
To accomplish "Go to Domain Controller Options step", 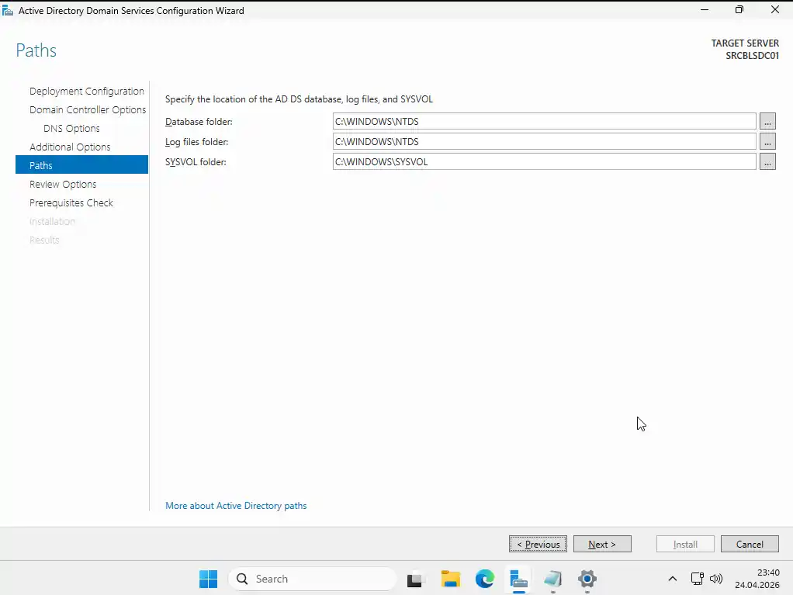I will point(88,109).
